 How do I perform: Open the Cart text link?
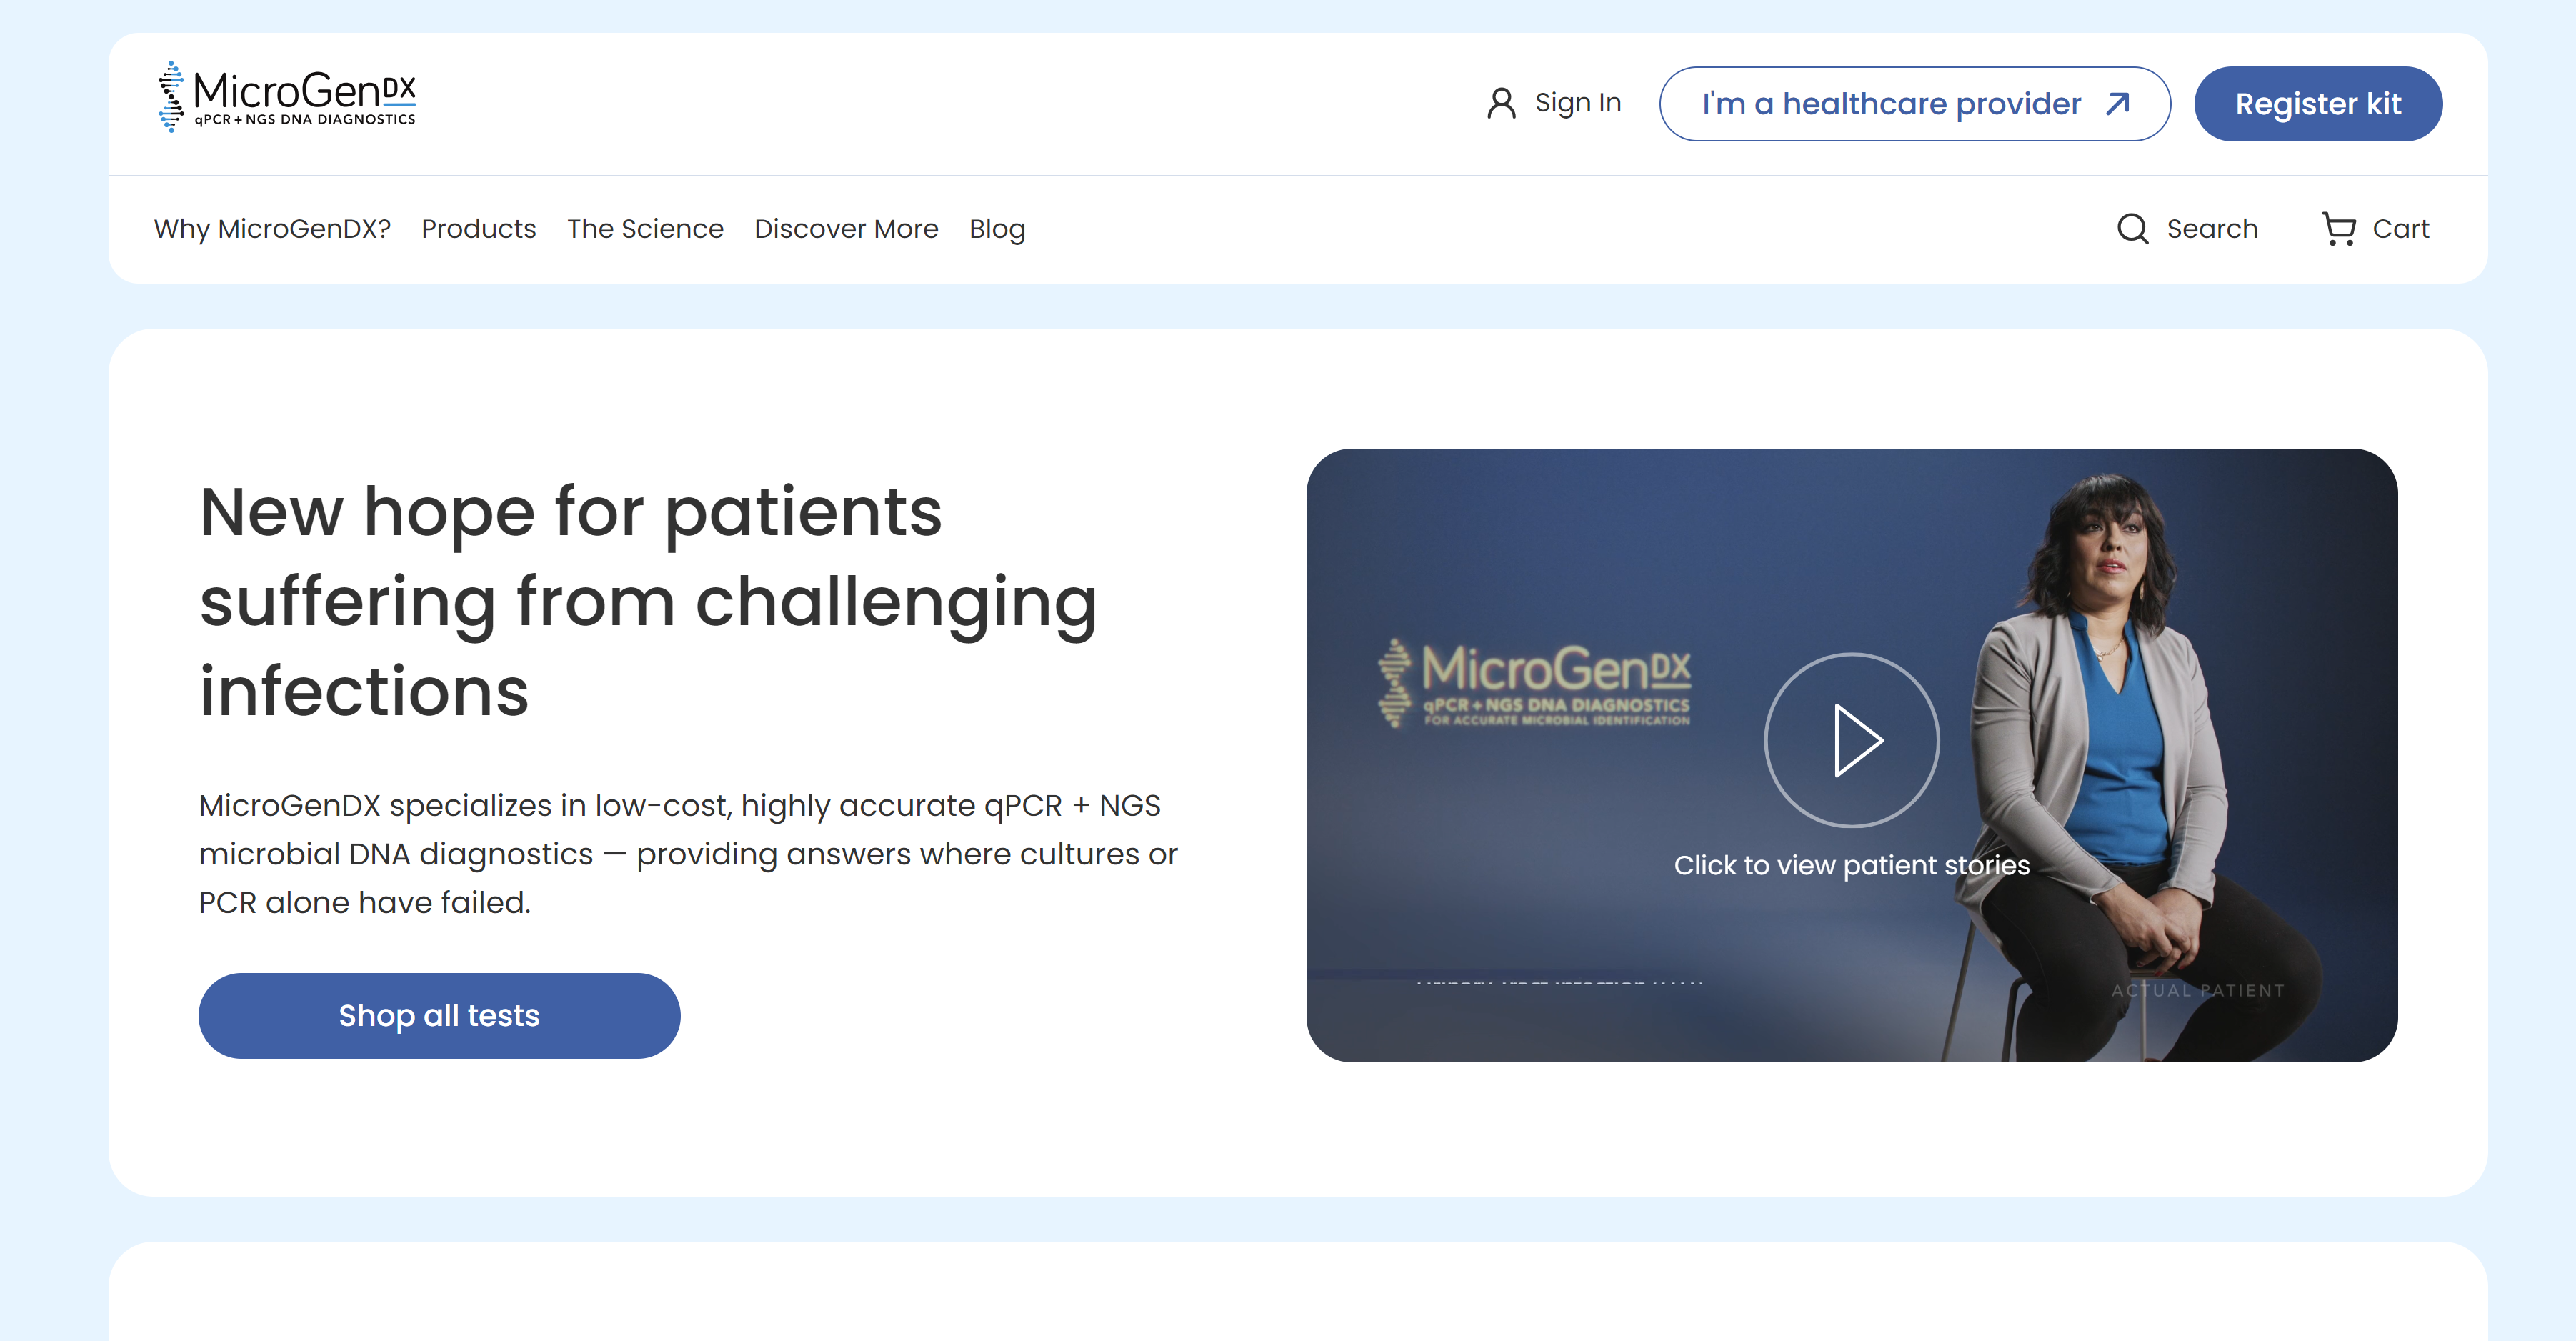pos(2400,229)
